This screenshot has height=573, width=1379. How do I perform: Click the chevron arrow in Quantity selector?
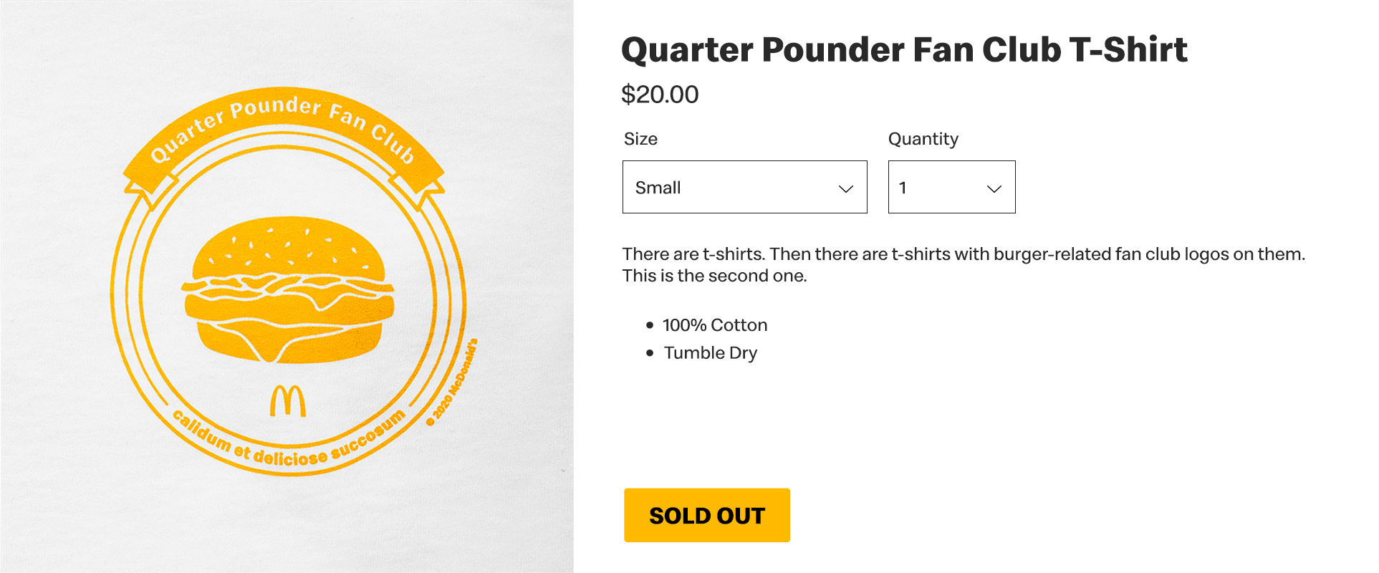(x=994, y=188)
